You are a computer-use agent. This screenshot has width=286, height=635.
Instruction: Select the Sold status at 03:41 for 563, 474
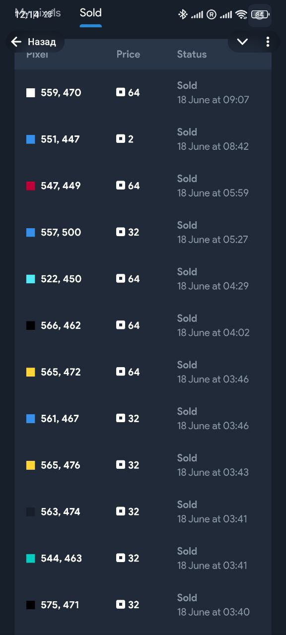212,511
